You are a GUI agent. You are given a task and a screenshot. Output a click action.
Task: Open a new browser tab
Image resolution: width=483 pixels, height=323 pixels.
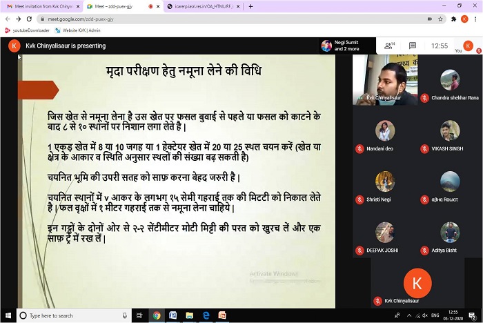point(250,6)
